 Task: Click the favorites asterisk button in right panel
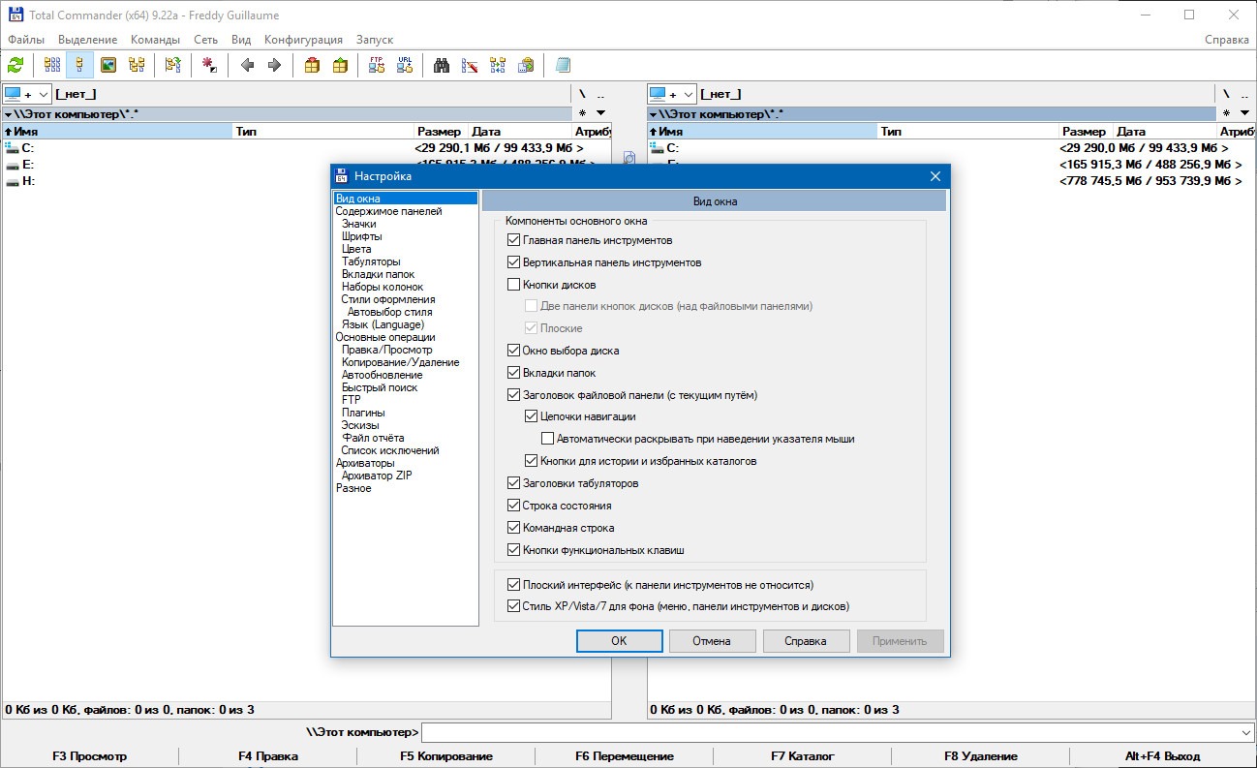coord(1228,113)
